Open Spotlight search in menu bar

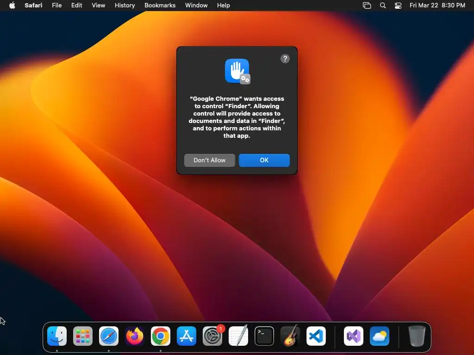[383, 6]
